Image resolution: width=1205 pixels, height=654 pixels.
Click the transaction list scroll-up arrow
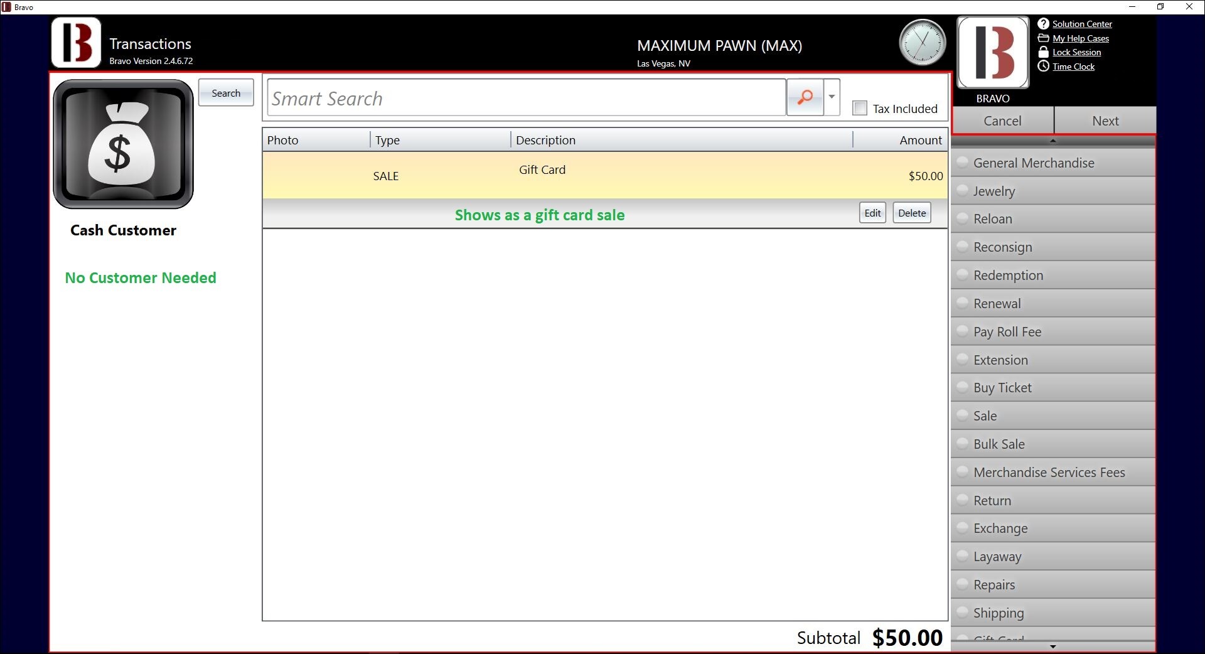point(1053,141)
